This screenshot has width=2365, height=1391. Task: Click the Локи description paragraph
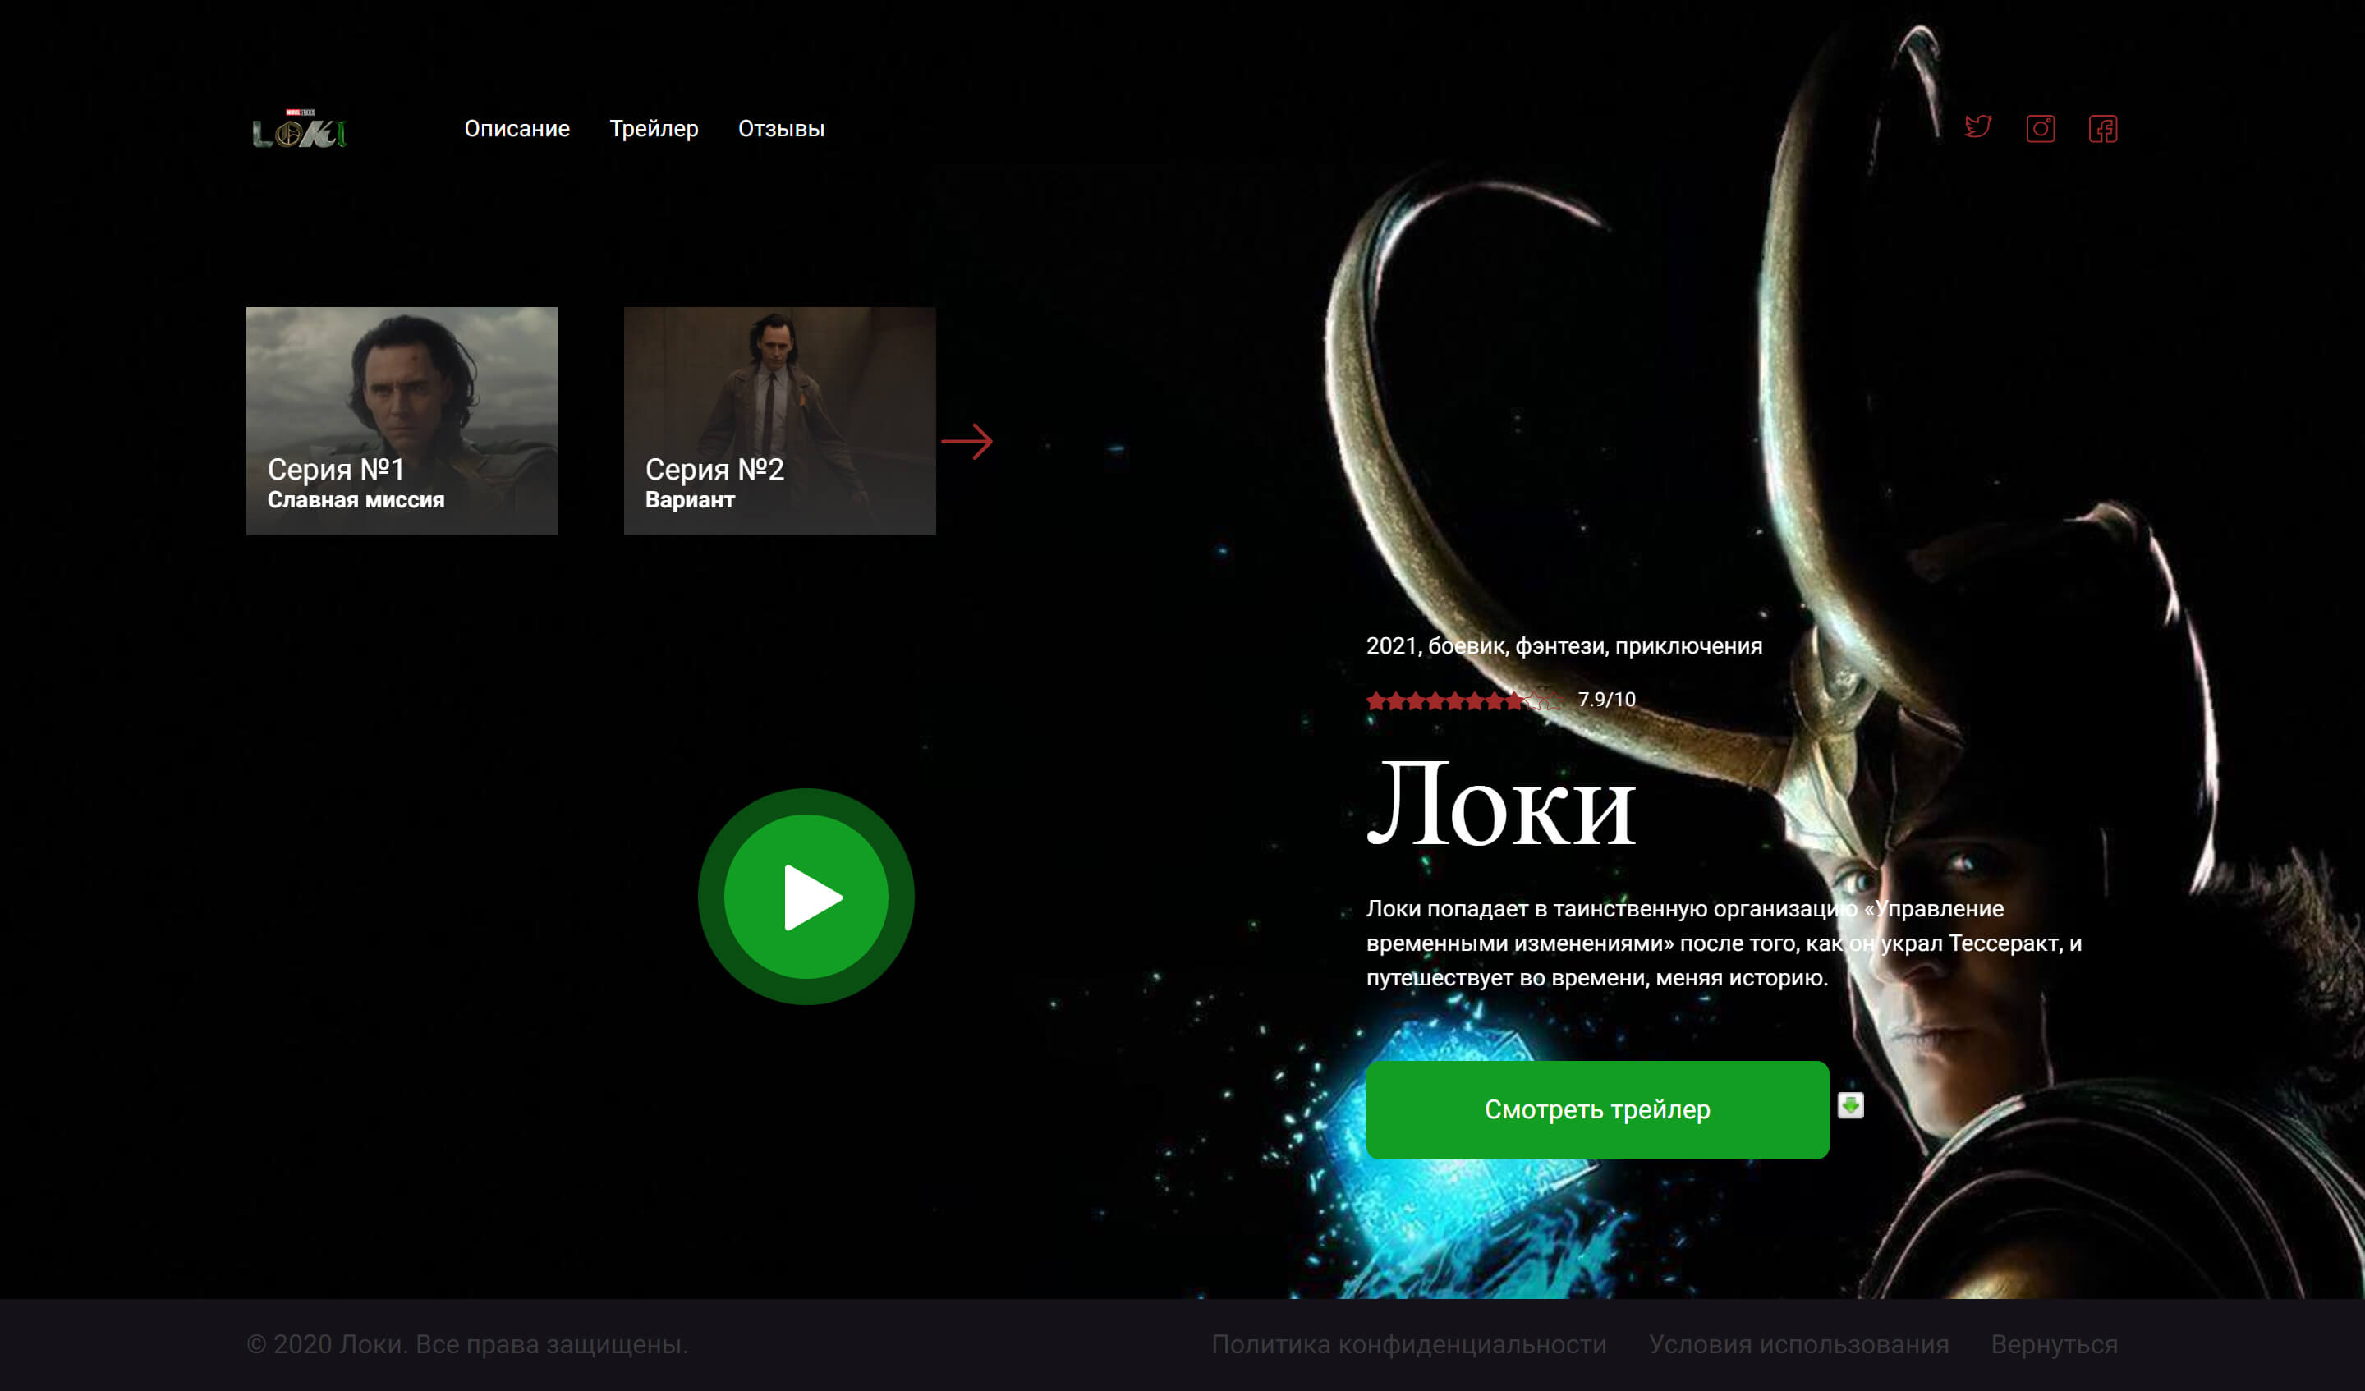click(x=1724, y=943)
